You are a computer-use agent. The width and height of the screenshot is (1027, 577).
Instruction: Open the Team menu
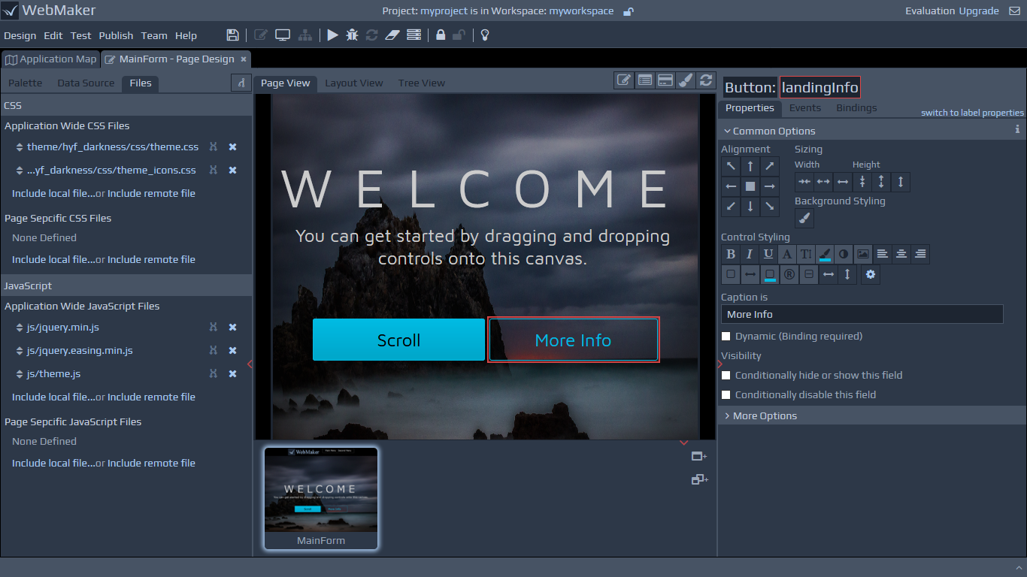(x=154, y=35)
